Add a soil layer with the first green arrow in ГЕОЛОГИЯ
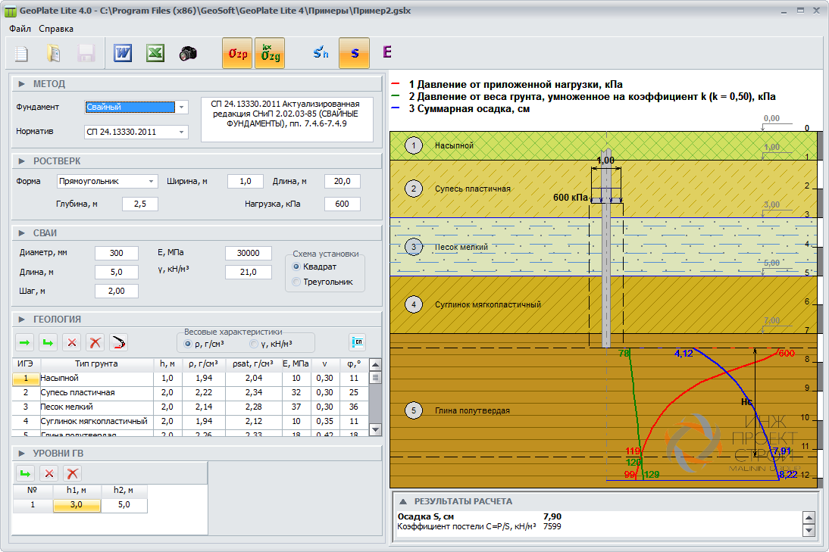This screenshot has width=829, height=552. [24, 343]
